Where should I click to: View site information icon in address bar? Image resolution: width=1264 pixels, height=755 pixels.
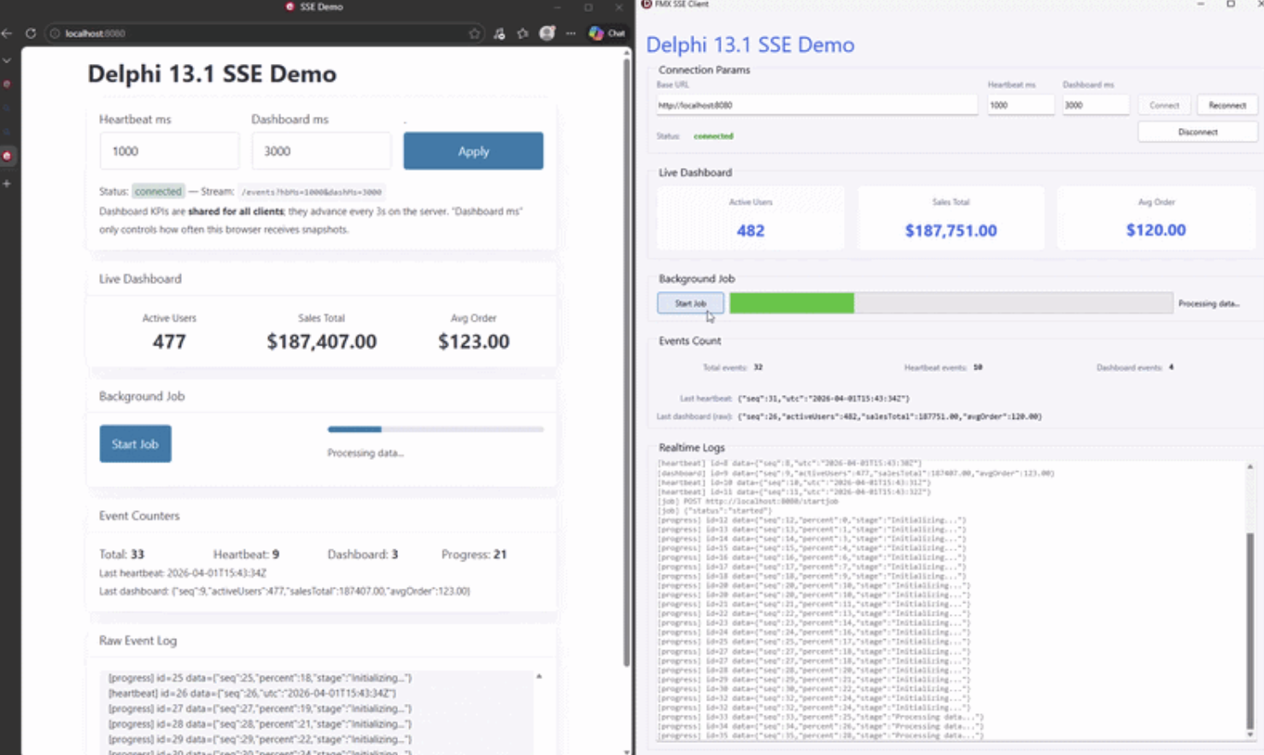pyautogui.click(x=55, y=33)
